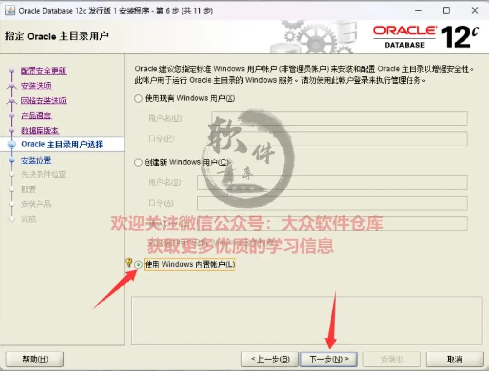Click the new user 用户名(S) field
Image resolution: width=489 pixels, height=371 pixels.
332,183
